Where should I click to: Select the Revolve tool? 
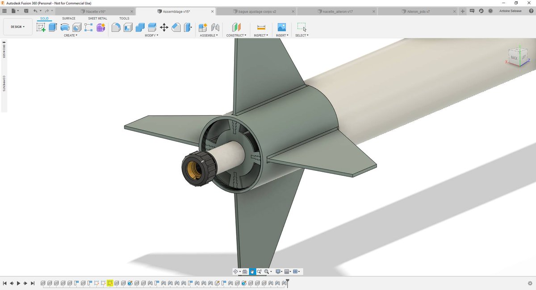(65, 27)
